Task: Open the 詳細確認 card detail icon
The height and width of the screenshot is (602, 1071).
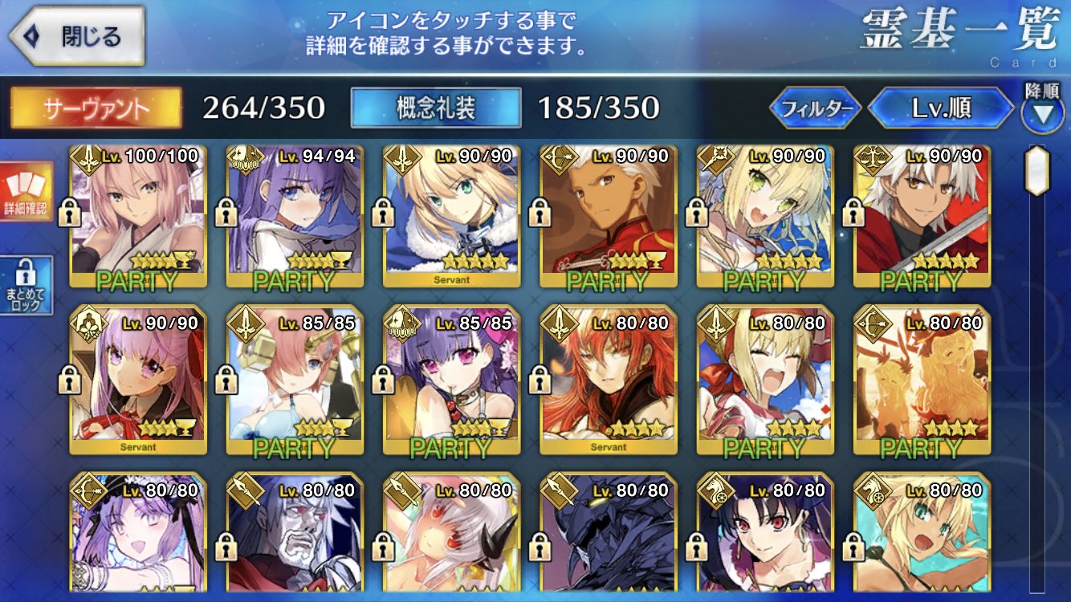Action: coord(26,193)
